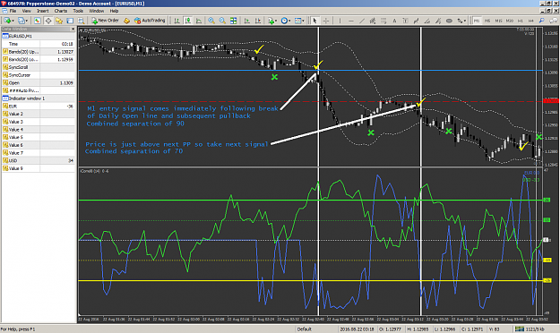The width and height of the screenshot is (560, 333).
Task: Open the File menu
Action: point(13,11)
